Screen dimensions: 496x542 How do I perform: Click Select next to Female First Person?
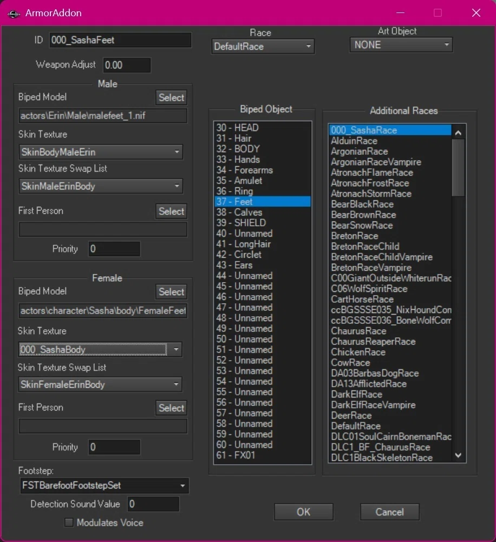171,408
